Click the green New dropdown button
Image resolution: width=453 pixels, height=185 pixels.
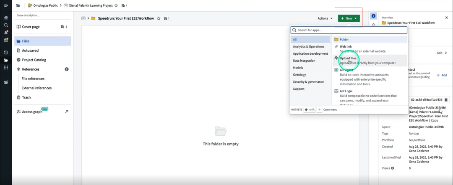(x=349, y=18)
